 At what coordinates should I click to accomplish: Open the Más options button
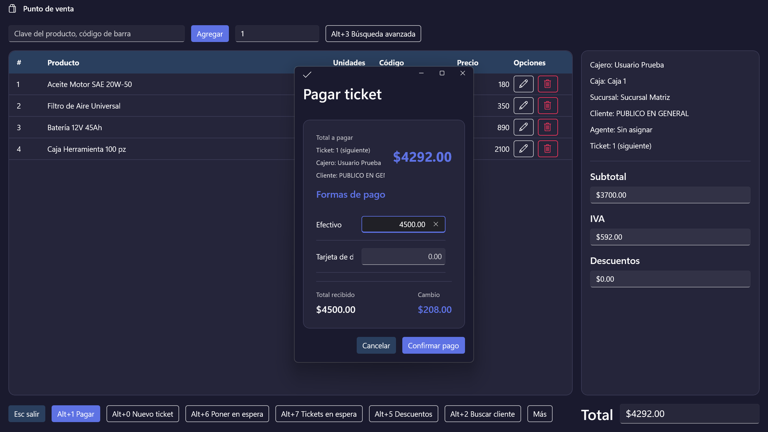[x=540, y=414]
